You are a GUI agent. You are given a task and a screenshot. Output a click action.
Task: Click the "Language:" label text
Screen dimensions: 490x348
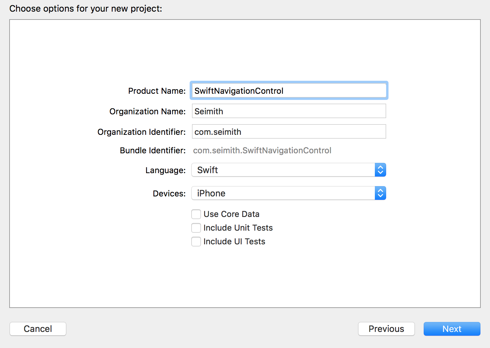[165, 170]
